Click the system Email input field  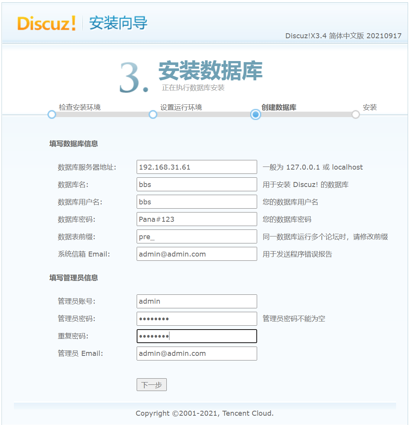[197, 254]
